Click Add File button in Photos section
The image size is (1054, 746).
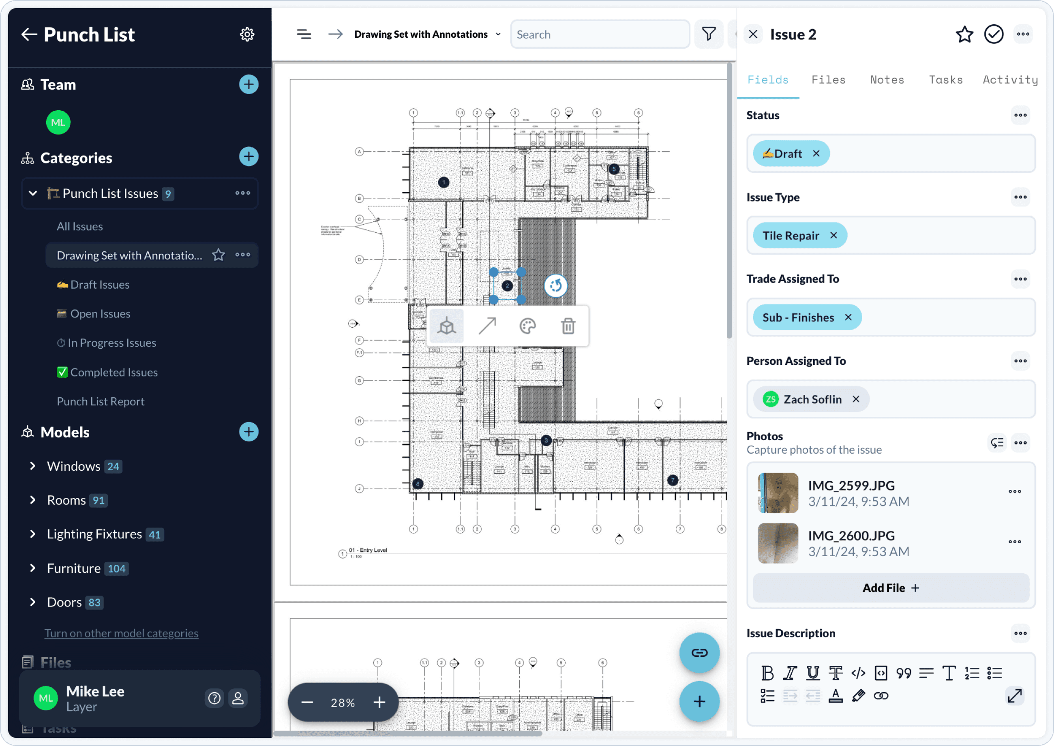[x=889, y=587]
